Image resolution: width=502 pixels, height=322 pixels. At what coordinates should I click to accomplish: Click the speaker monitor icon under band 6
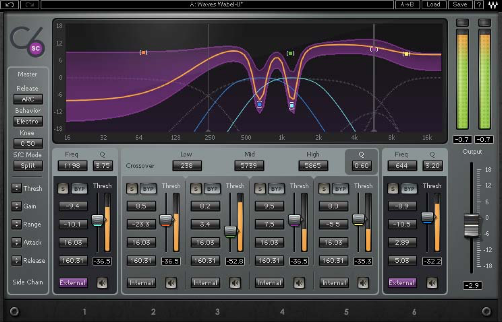(433, 283)
